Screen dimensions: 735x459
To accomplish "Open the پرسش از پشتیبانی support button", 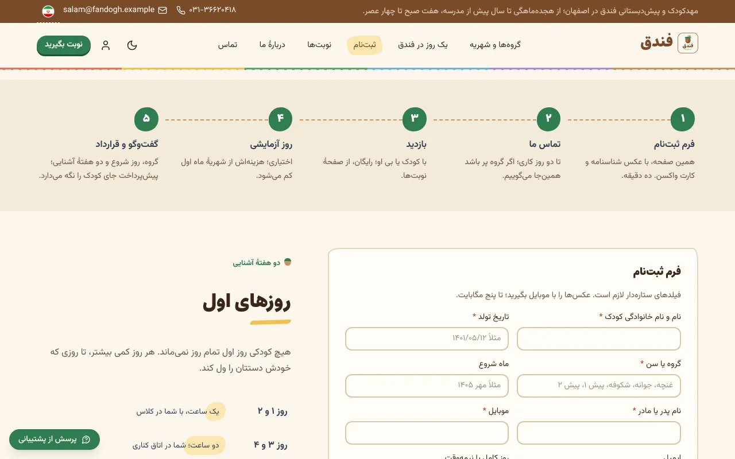I will pos(55,439).
